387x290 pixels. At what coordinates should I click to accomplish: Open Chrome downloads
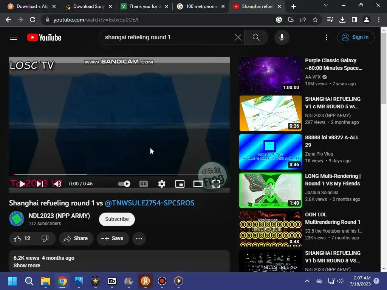(x=342, y=20)
